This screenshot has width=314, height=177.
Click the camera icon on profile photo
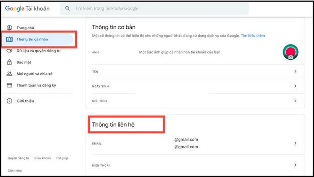coord(291,58)
